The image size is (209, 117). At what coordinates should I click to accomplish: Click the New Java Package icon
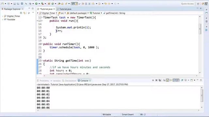pos(49,4)
